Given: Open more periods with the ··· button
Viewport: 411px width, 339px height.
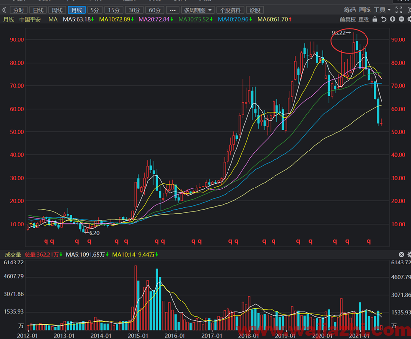Looking at the screenshot, I should point(173,10).
